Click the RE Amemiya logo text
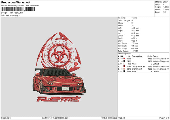170x120 pixels. (59, 99)
